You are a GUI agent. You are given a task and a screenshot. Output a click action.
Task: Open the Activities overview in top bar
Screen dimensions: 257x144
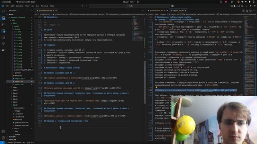point(6,2)
